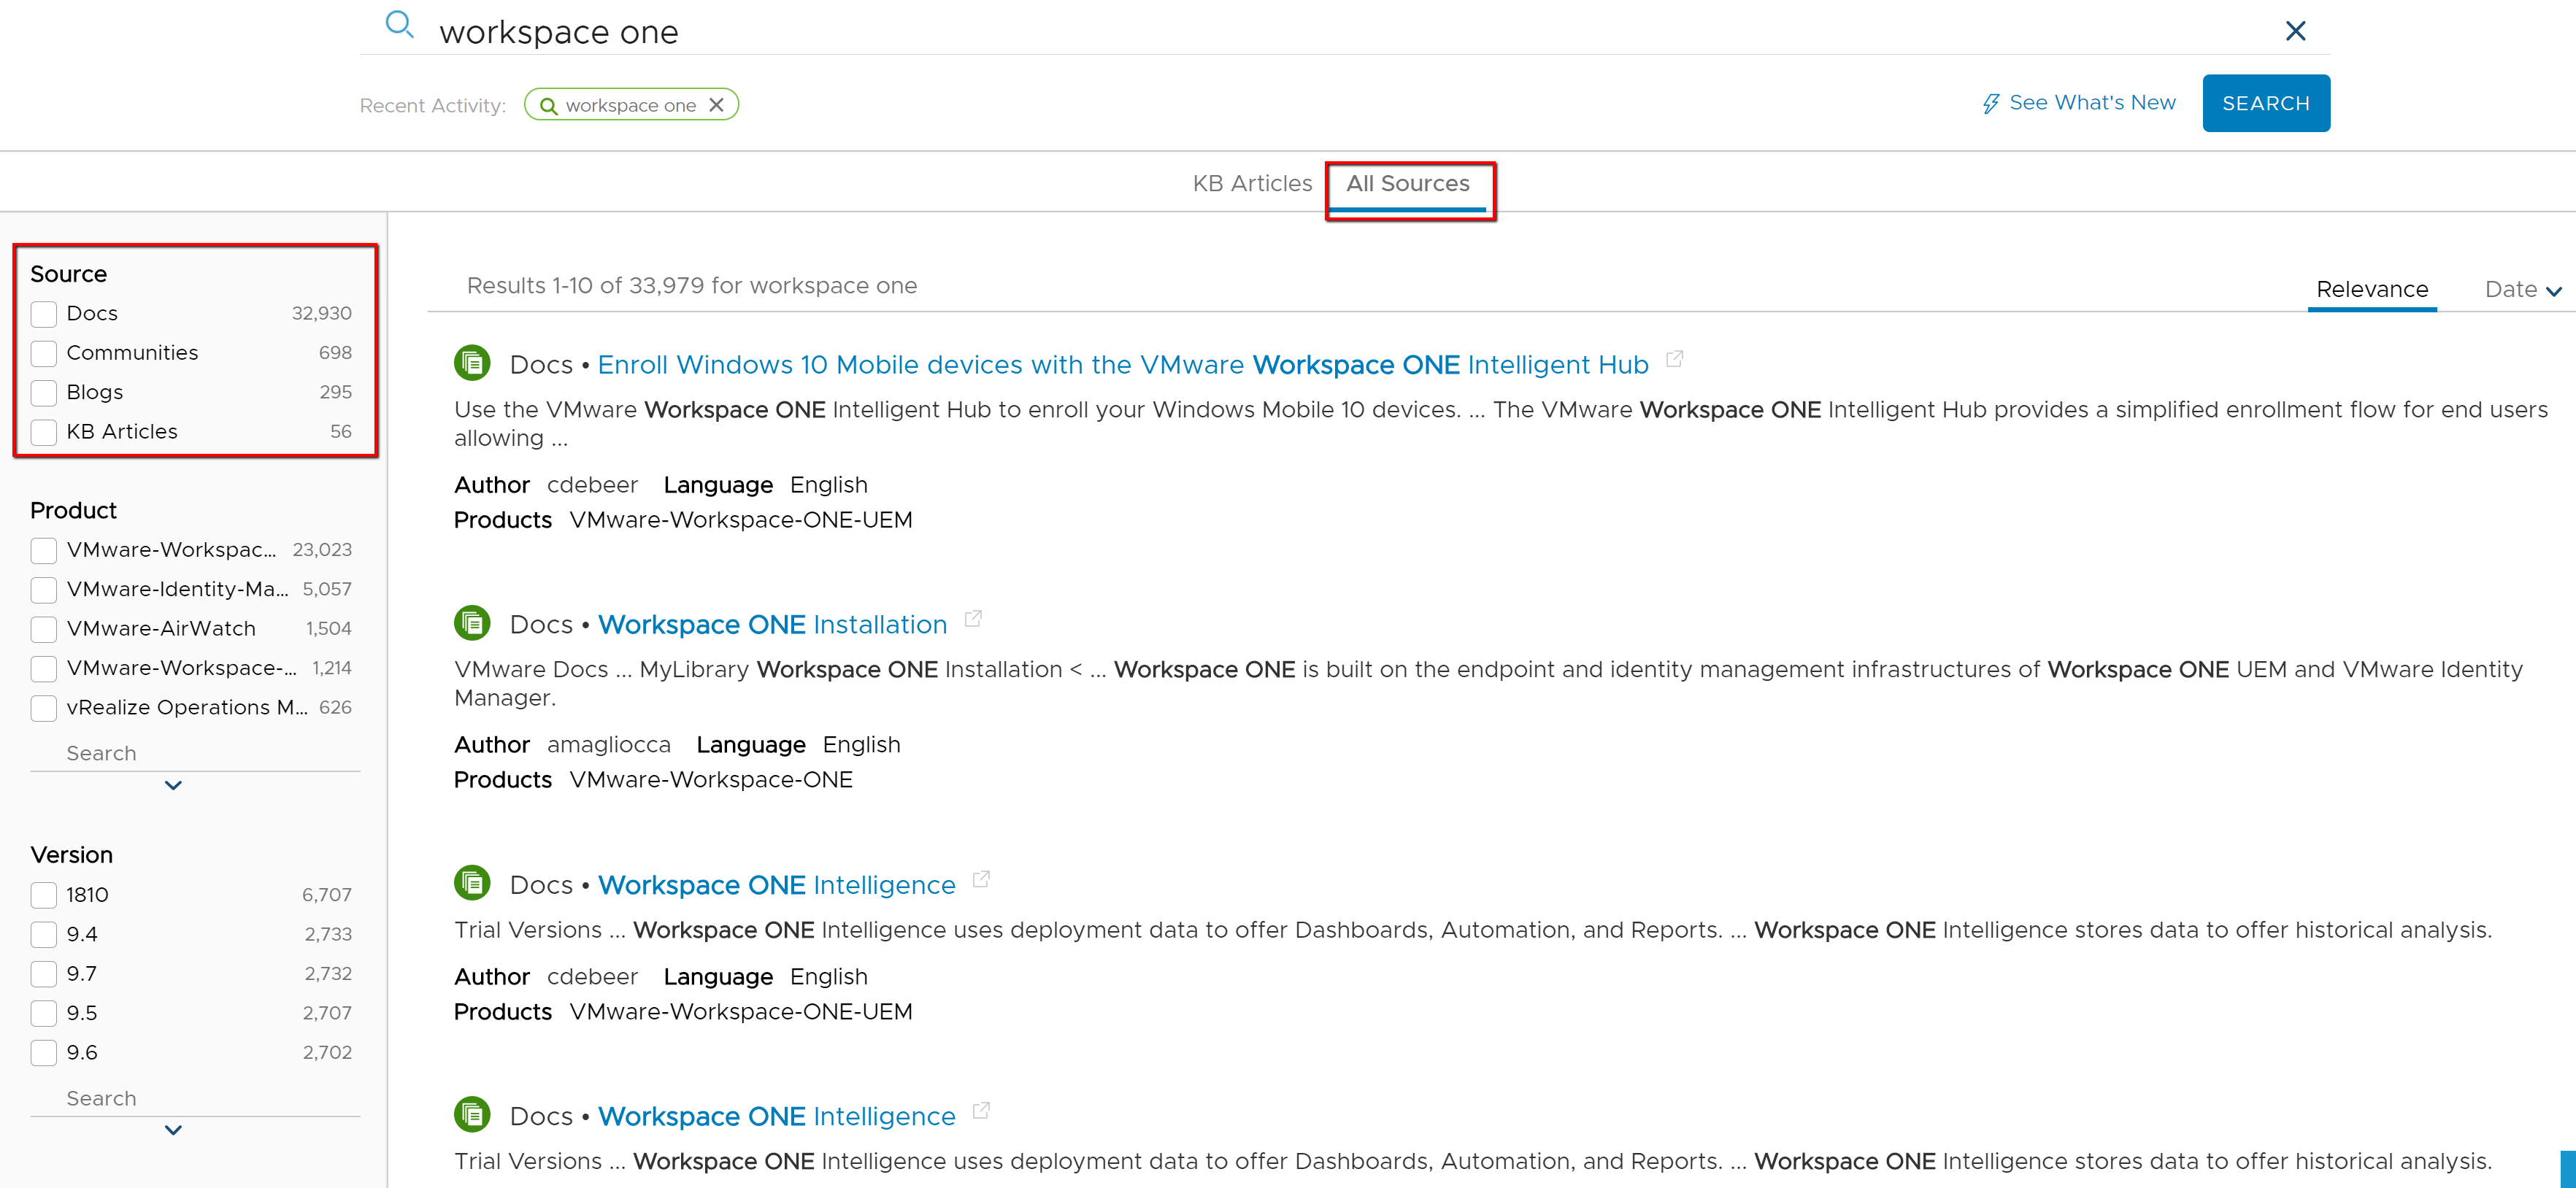Click the 'workspace one' recent activity chip text
The height and width of the screenshot is (1188, 2576).
click(630, 106)
